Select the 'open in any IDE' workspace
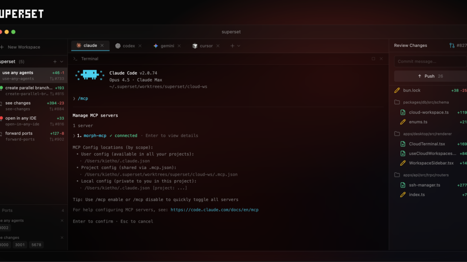 34,121
